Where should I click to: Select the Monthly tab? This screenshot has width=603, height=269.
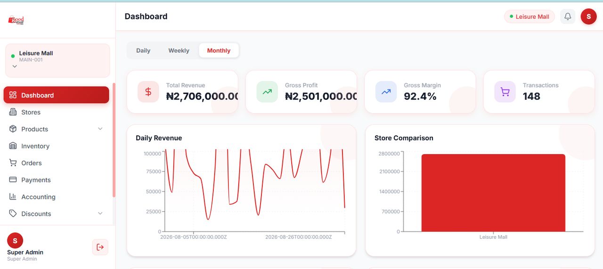(x=219, y=50)
